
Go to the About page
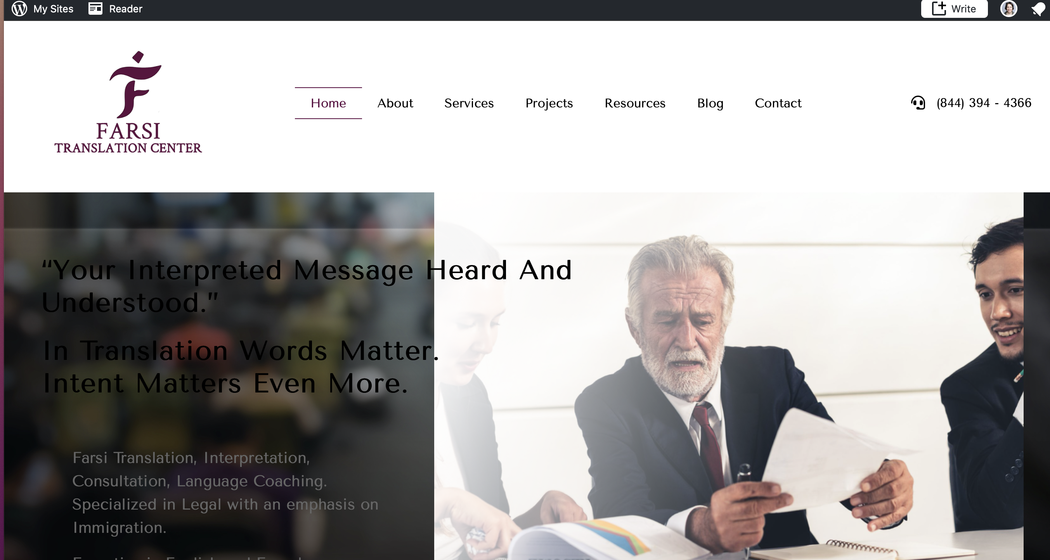point(395,103)
